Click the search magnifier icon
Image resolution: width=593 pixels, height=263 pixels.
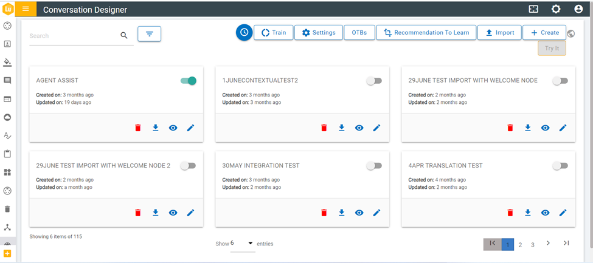[x=124, y=35]
